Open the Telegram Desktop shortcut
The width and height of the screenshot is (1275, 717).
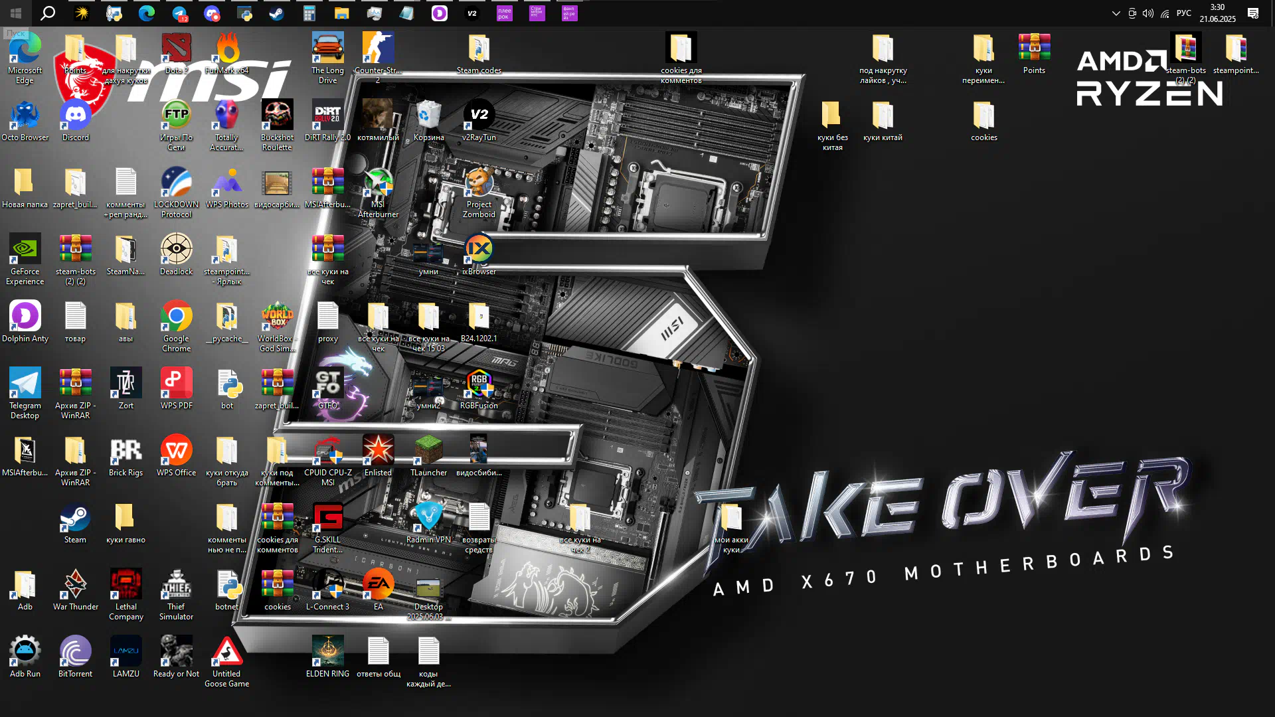pyautogui.click(x=25, y=393)
